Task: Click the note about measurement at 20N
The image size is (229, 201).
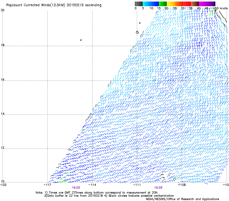Action: click(114, 193)
